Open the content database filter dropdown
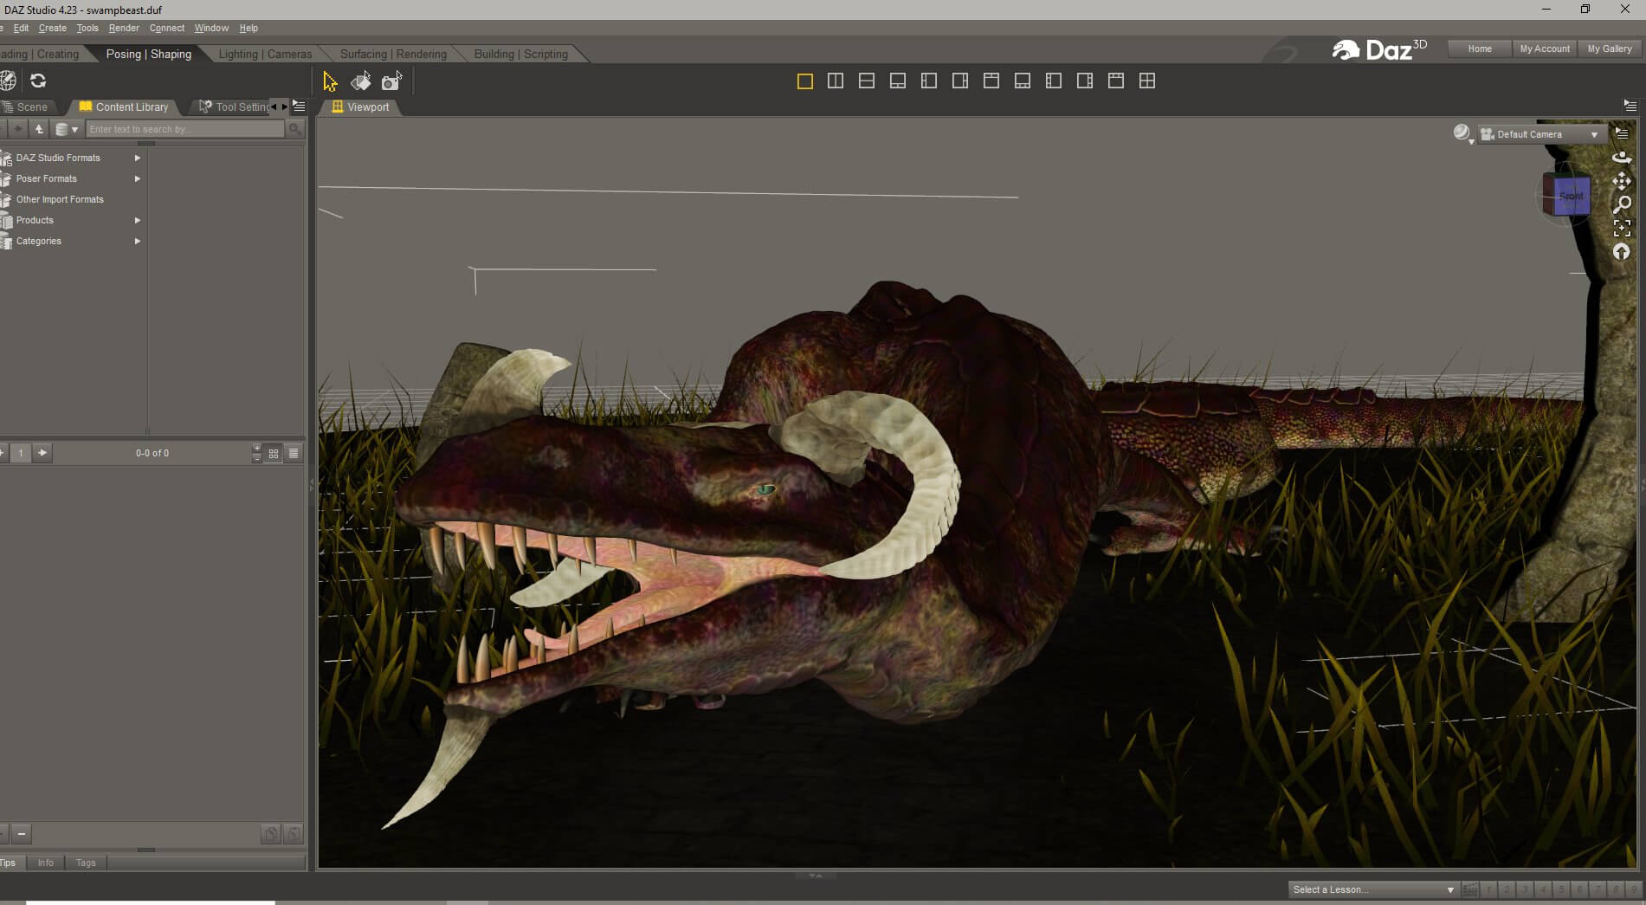This screenshot has width=1646, height=905. (67, 129)
